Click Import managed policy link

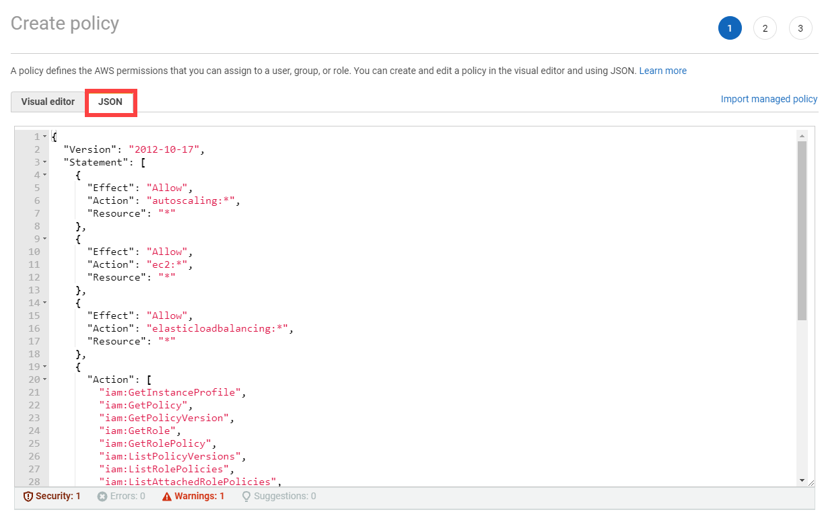coord(769,99)
